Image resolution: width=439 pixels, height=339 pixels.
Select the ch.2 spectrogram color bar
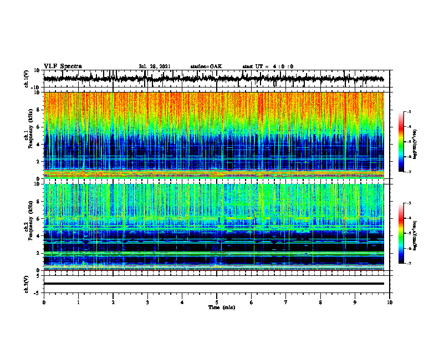point(401,233)
